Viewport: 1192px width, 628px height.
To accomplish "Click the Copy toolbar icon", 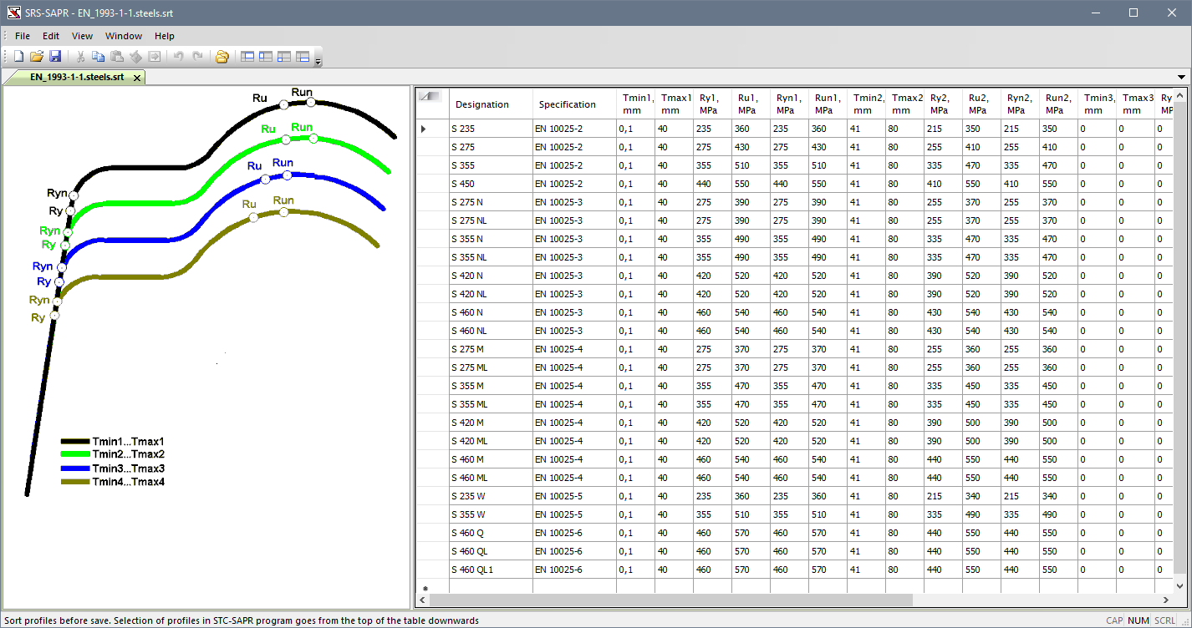I will pos(99,57).
